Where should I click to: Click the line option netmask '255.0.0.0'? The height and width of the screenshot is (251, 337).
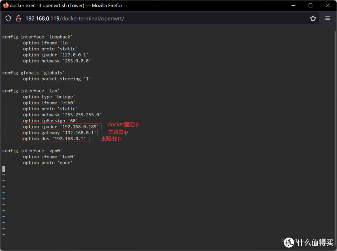coord(57,61)
